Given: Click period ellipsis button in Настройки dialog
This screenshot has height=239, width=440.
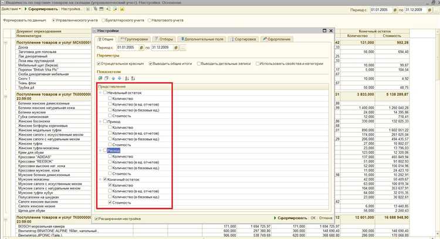Looking at the screenshot, I should pos(182,48).
